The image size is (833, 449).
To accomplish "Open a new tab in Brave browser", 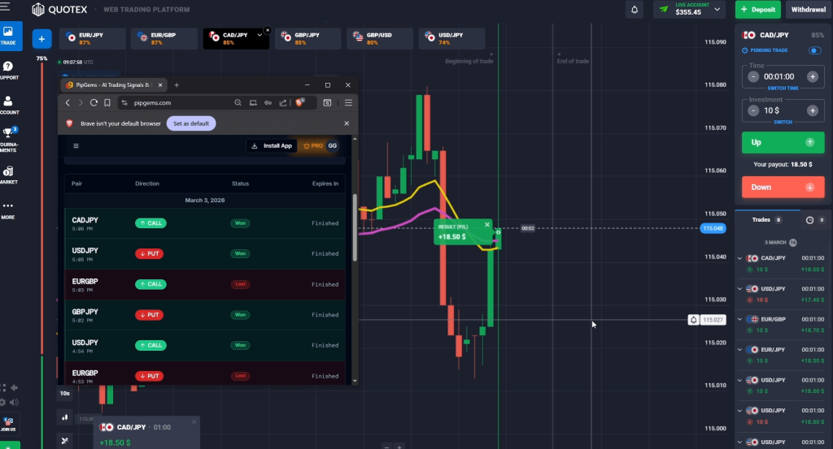I will coord(177,84).
